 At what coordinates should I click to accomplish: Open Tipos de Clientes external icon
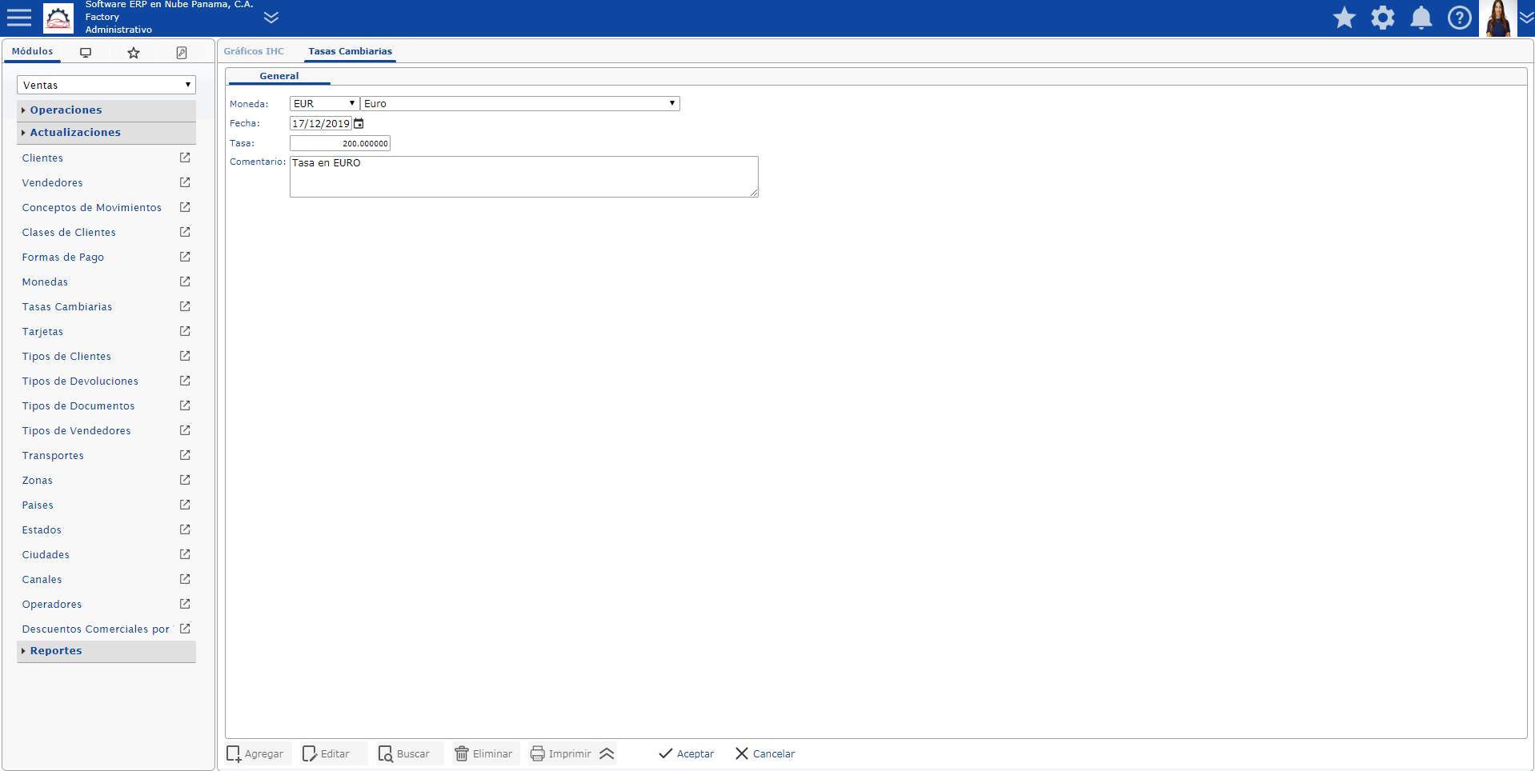[185, 356]
